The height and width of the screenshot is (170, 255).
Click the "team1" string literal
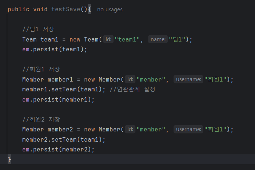[x=127, y=39]
